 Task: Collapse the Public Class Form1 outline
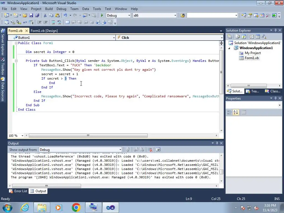click(16, 43)
